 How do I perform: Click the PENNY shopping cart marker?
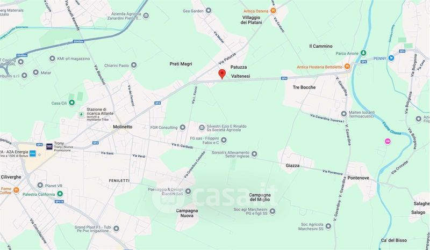[x=391, y=58]
